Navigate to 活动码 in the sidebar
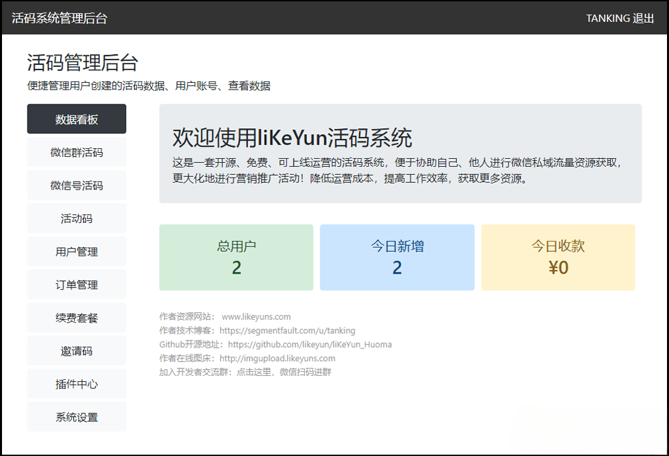Viewport: 669px width, 456px height. (76, 218)
